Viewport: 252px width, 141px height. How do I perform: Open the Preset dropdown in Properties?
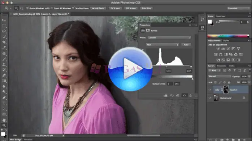coord(169,38)
